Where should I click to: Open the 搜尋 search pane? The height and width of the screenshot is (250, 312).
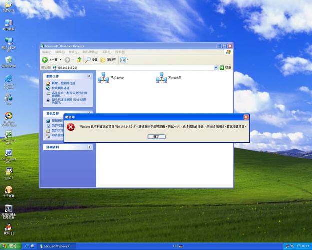(x=91, y=60)
